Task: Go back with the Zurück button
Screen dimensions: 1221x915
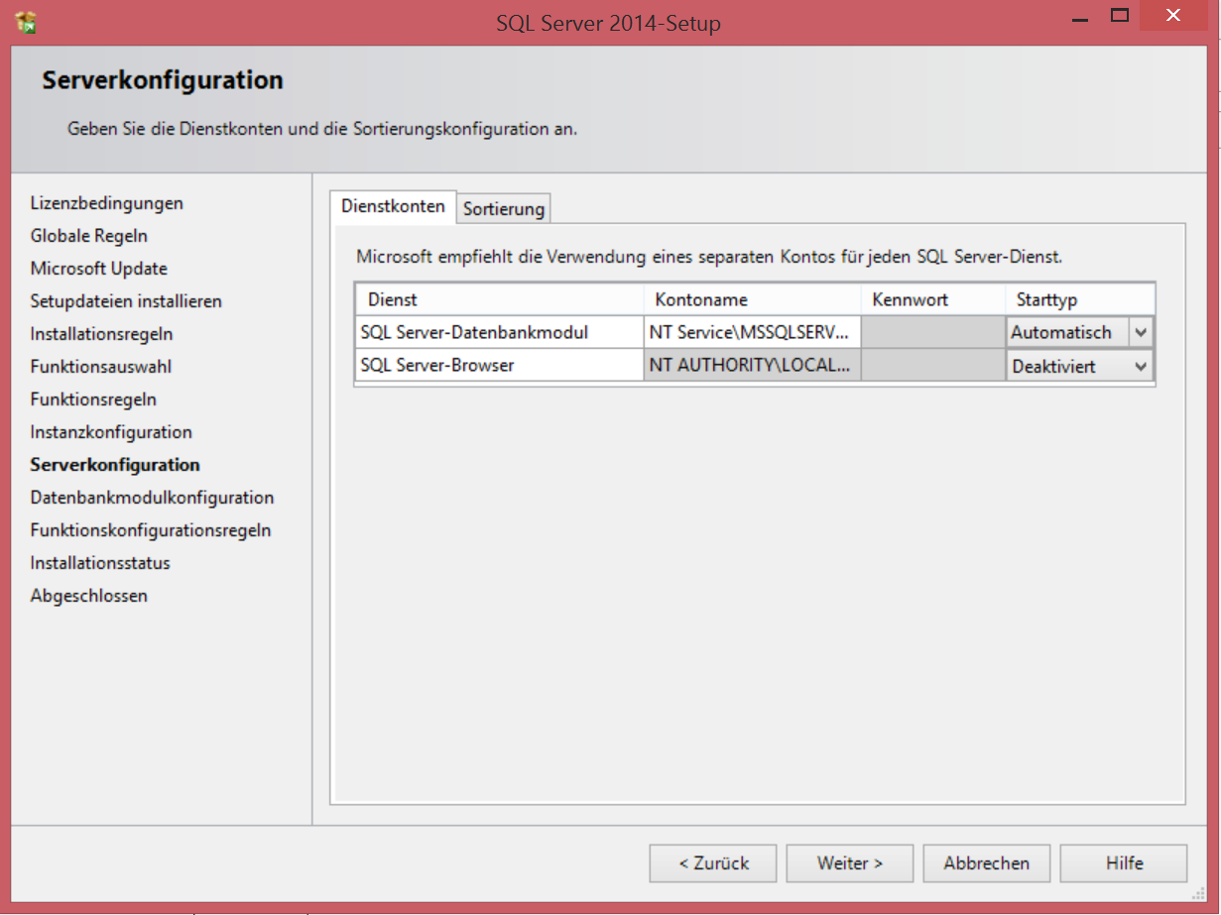Action: 713,863
